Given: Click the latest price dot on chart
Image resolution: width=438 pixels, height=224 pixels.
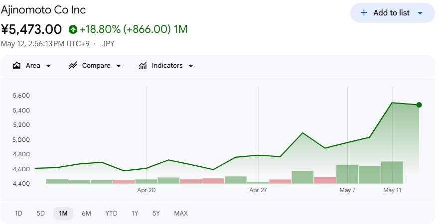Looking at the screenshot, I should [419, 105].
